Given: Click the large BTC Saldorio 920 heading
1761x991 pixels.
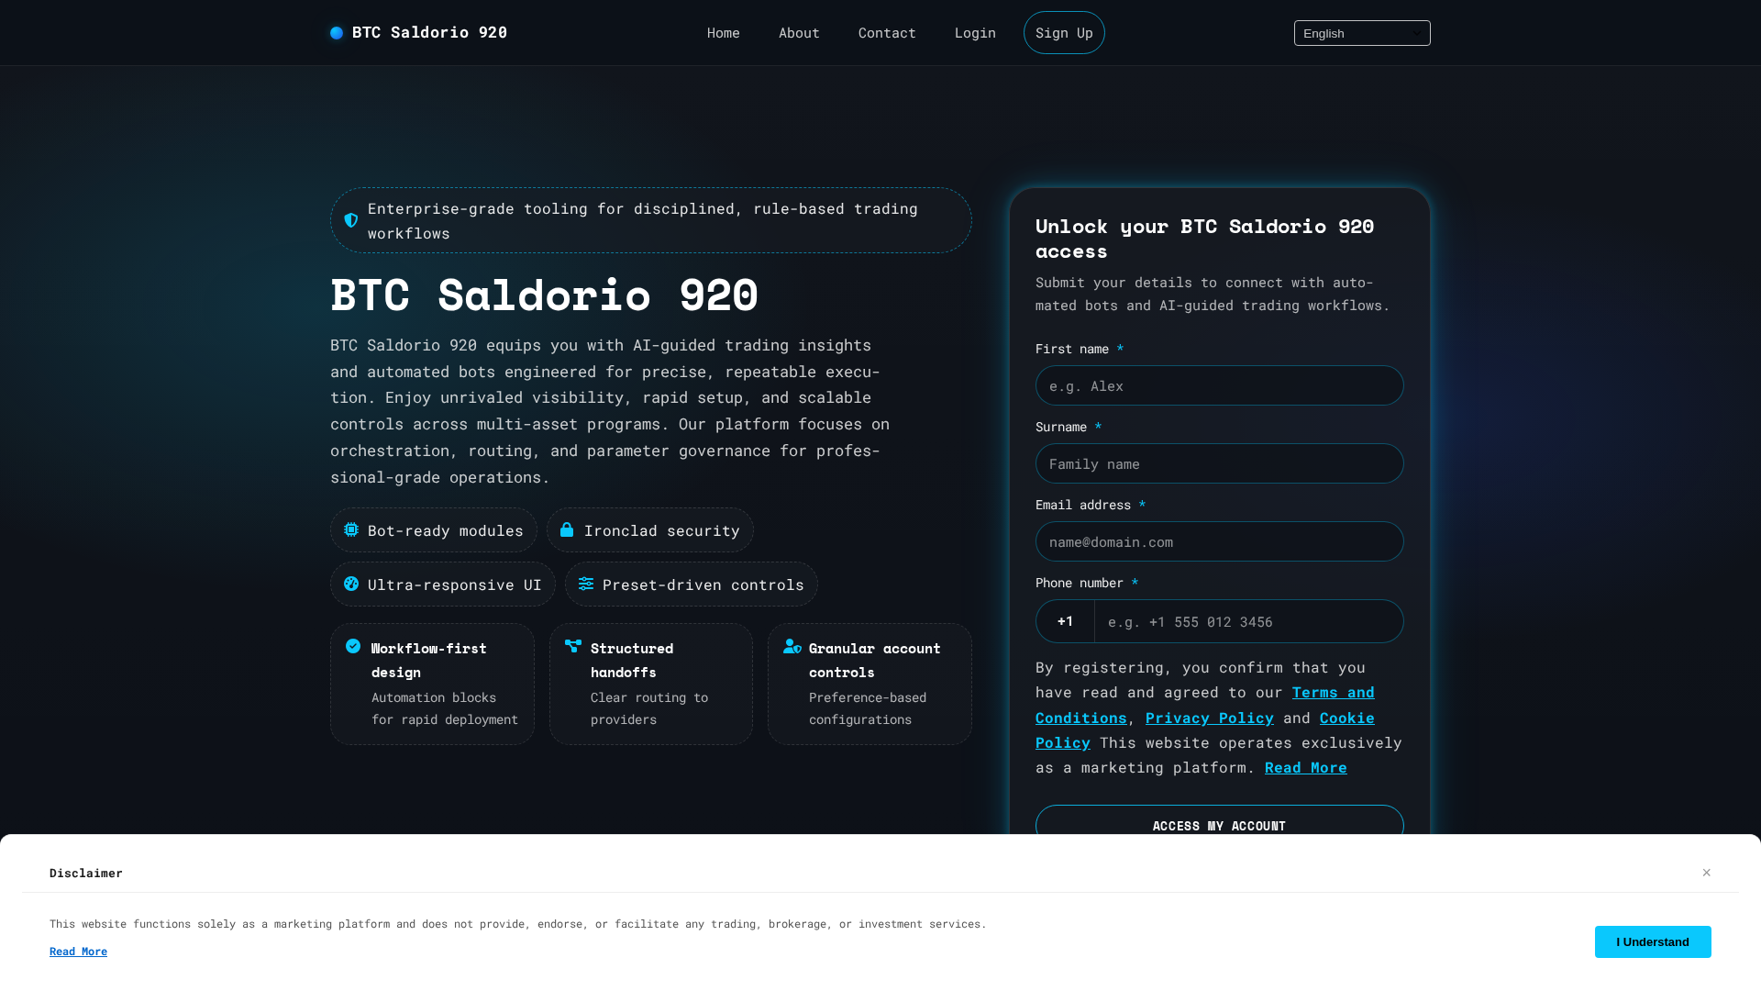Looking at the screenshot, I should [544, 295].
